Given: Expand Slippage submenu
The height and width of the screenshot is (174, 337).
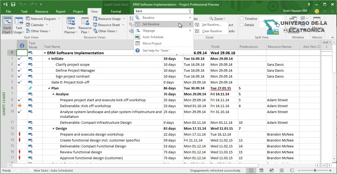Looking at the screenshot, I should pos(190,31).
